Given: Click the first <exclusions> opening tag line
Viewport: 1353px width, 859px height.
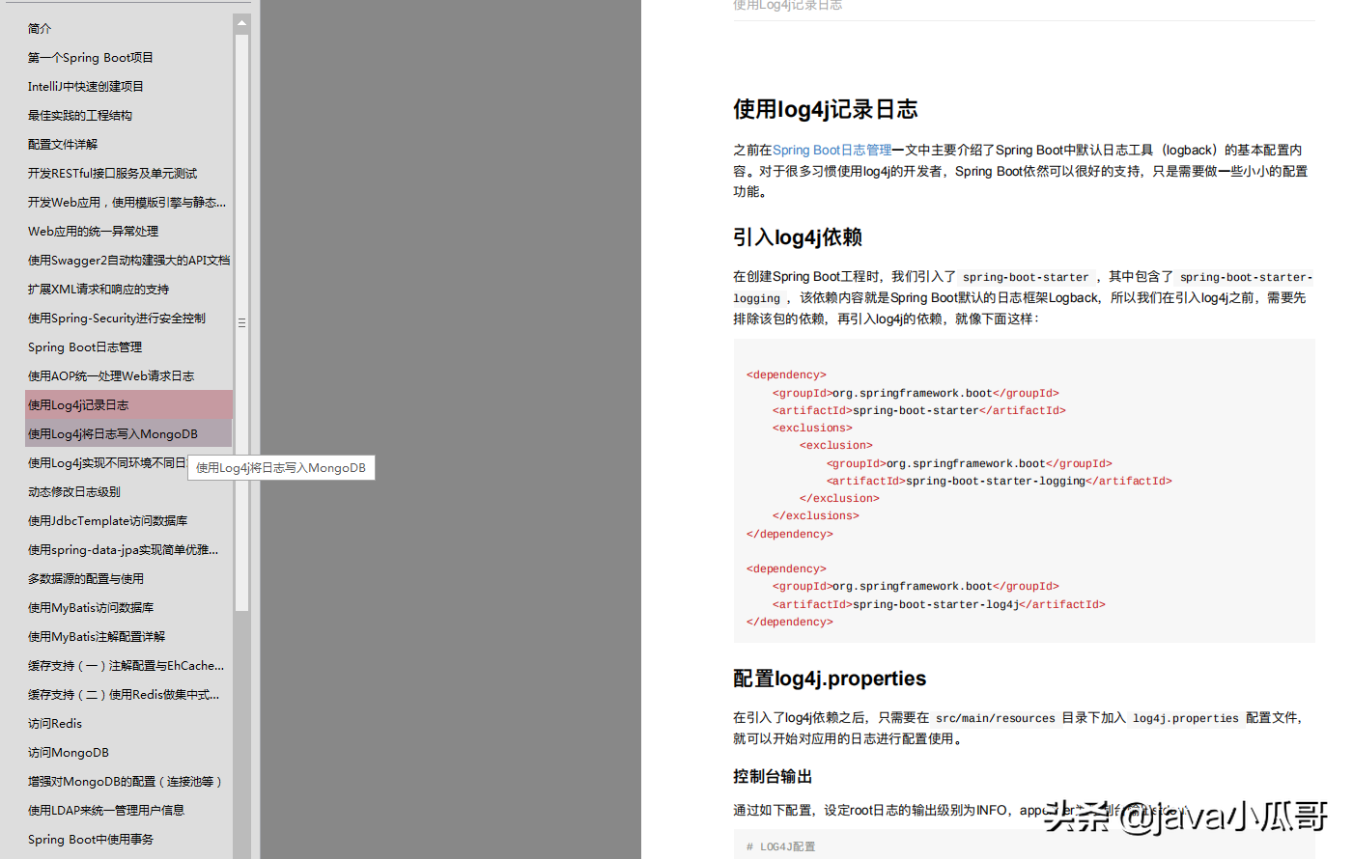Looking at the screenshot, I should point(812,428).
